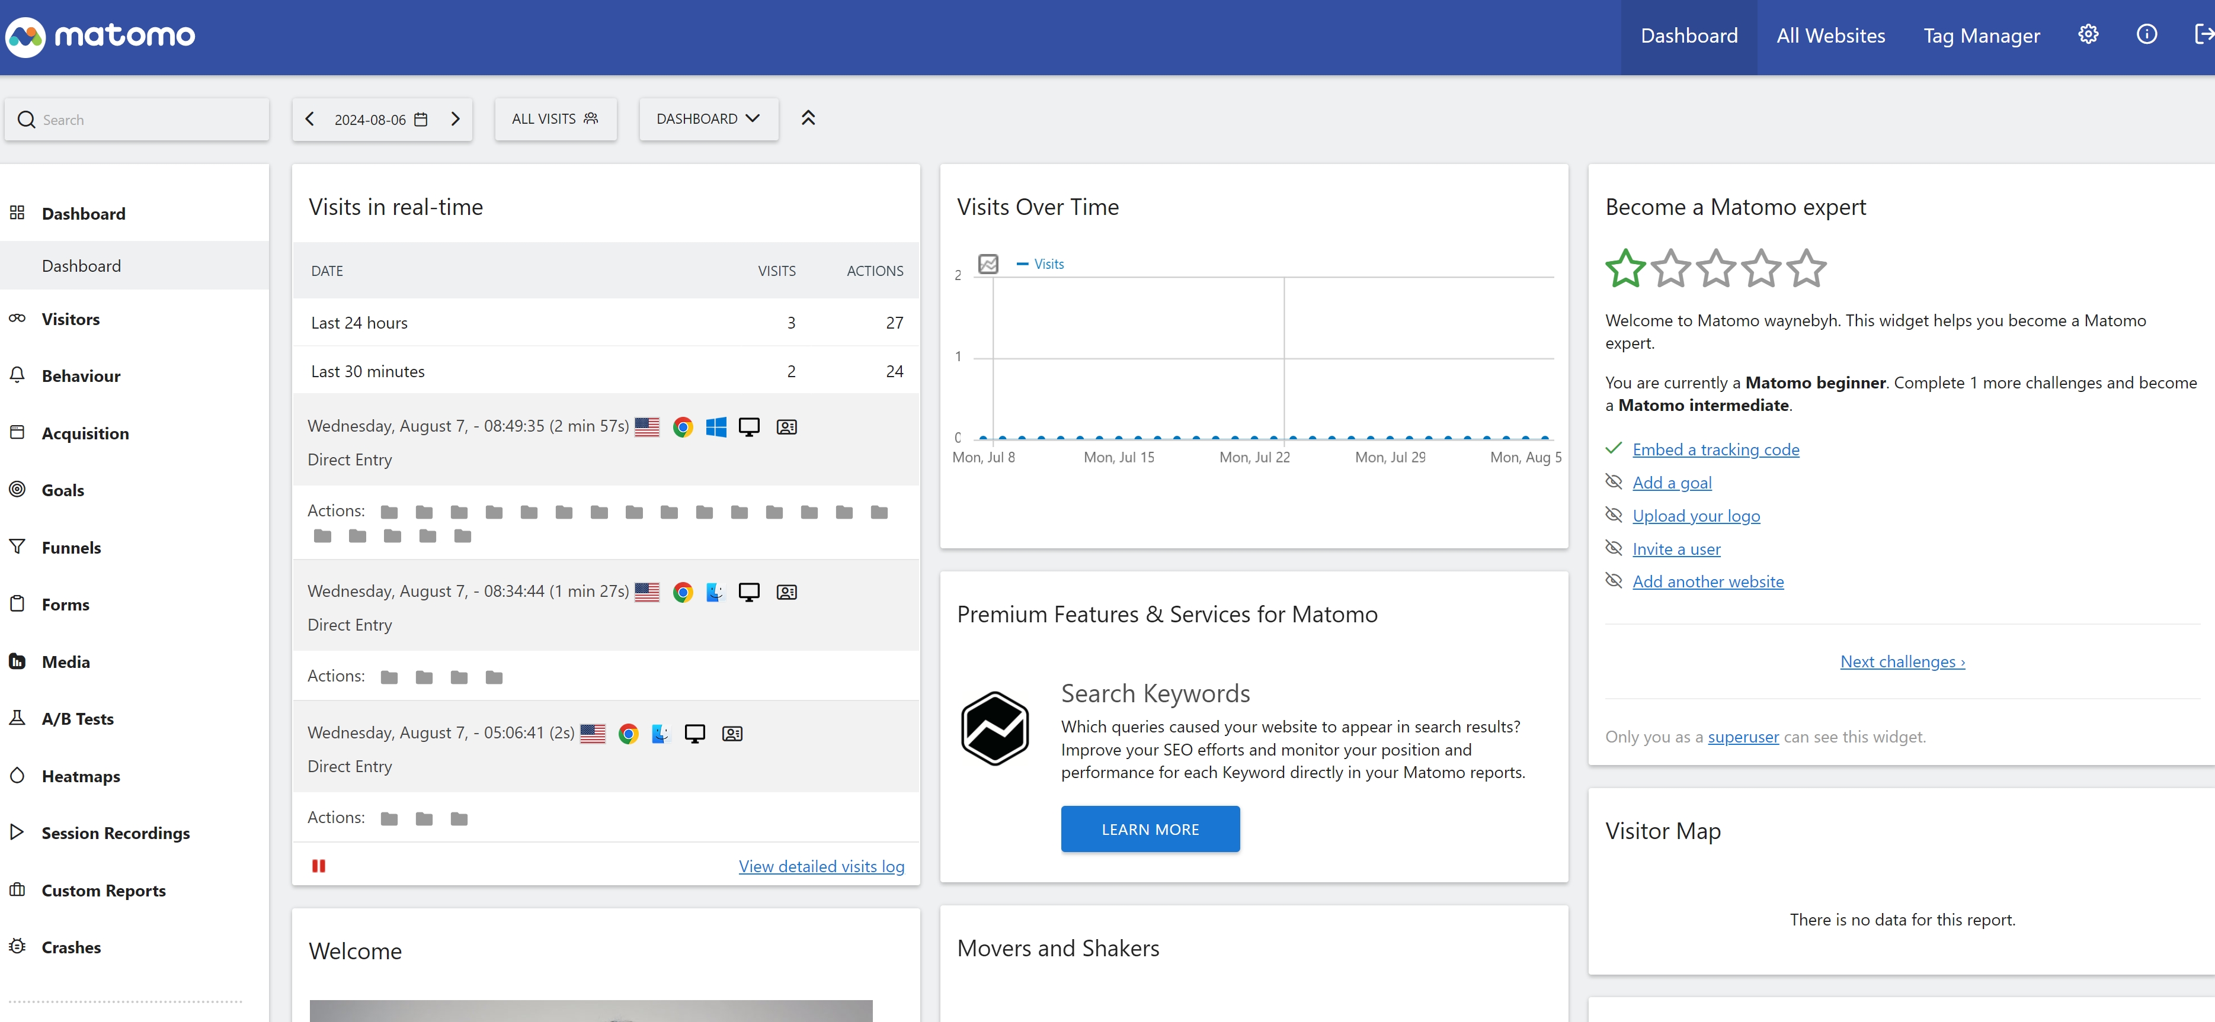Viewport: 2215px width, 1022px height.
Task: Expand Visitors in the sidebar
Action: pyautogui.click(x=71, y=319)
